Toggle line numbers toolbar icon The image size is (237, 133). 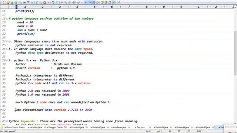90,3
